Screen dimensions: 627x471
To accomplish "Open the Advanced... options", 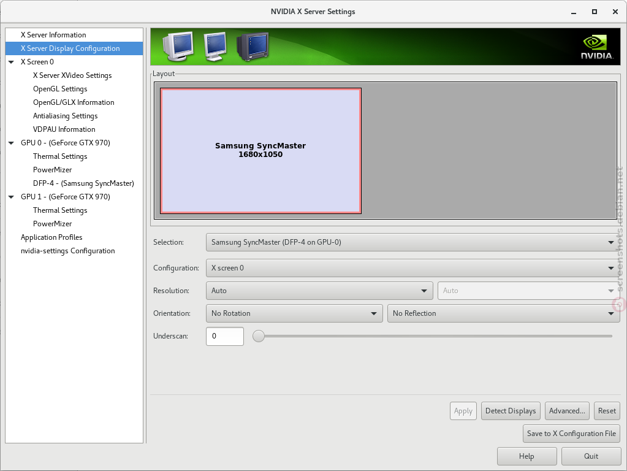I will (567, 411).
